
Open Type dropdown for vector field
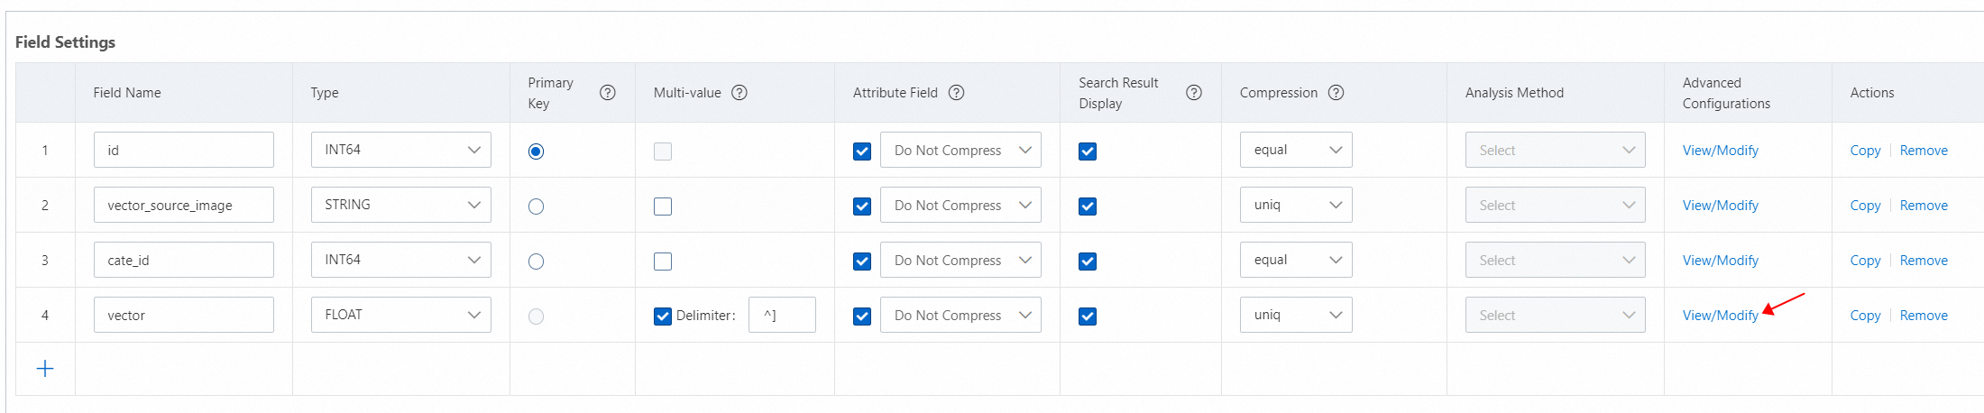[400, 315]
